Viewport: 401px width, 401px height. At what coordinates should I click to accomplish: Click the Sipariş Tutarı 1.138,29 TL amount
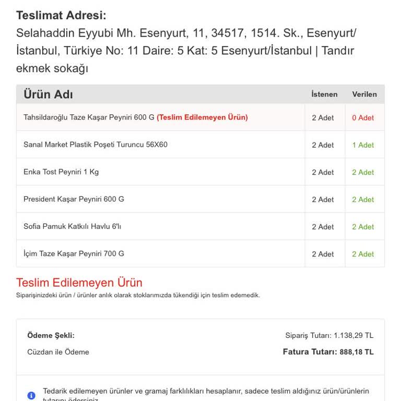coord(329,335)
